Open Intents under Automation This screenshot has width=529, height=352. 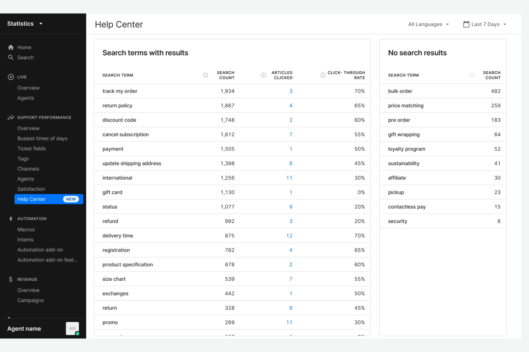(25, 240)
